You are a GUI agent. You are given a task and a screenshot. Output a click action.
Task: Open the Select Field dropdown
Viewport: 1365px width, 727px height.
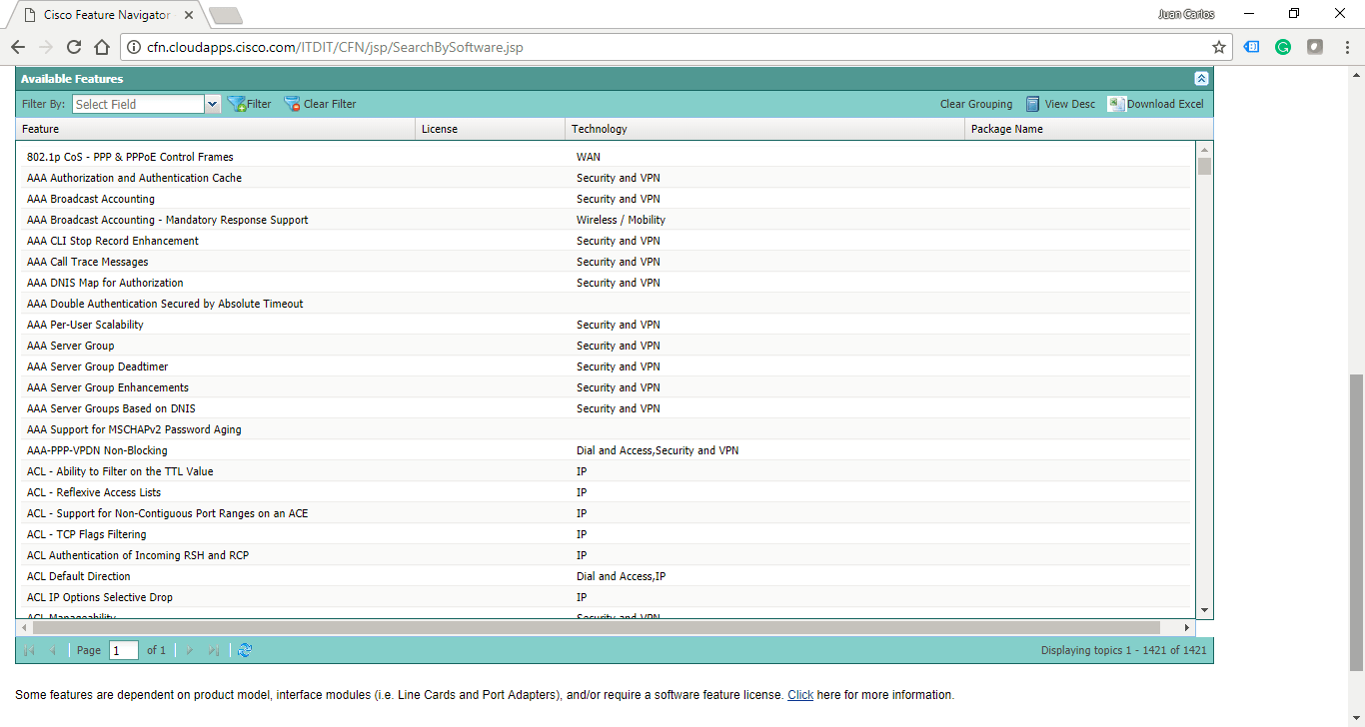coord(212,103)
